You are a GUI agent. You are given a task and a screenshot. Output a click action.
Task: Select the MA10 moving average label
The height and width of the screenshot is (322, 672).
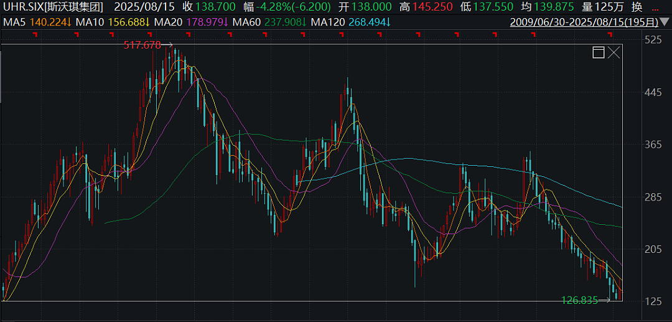click(112, 22)
